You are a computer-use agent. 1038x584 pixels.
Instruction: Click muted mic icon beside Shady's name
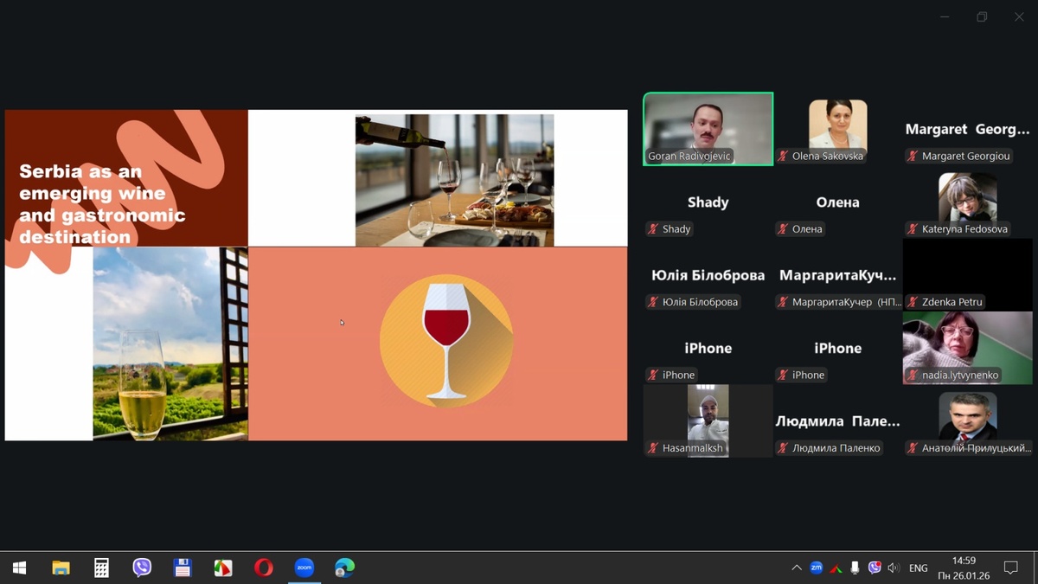click(653, 229)
